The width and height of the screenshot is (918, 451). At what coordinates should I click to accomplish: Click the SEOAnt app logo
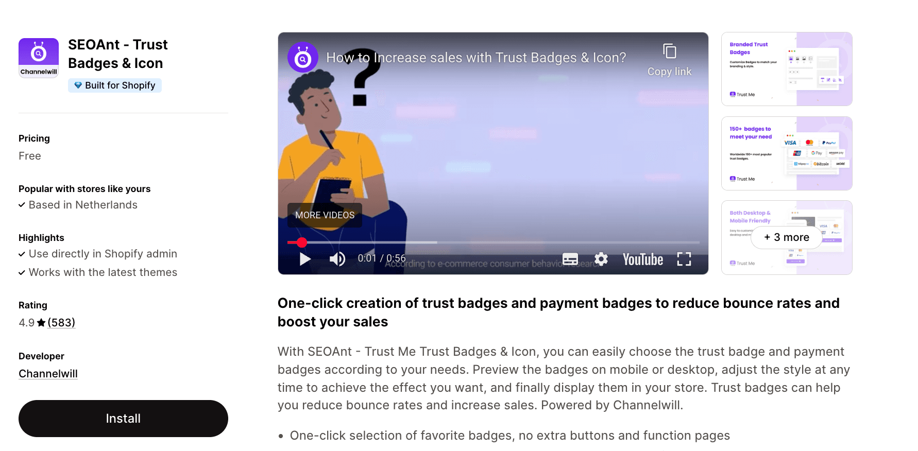38,57
